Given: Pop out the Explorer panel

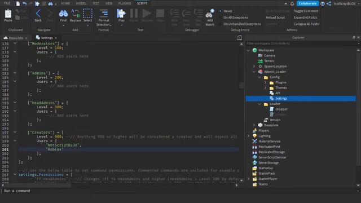Looking at the screenshot, I should 354,38.
